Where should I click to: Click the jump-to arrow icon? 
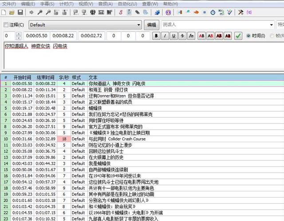[32, 12]
